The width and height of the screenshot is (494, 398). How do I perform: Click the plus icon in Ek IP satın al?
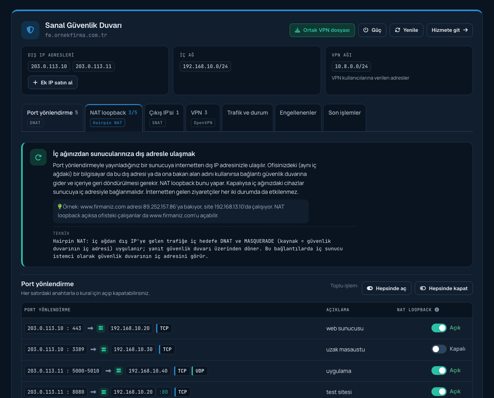point(35,83)
